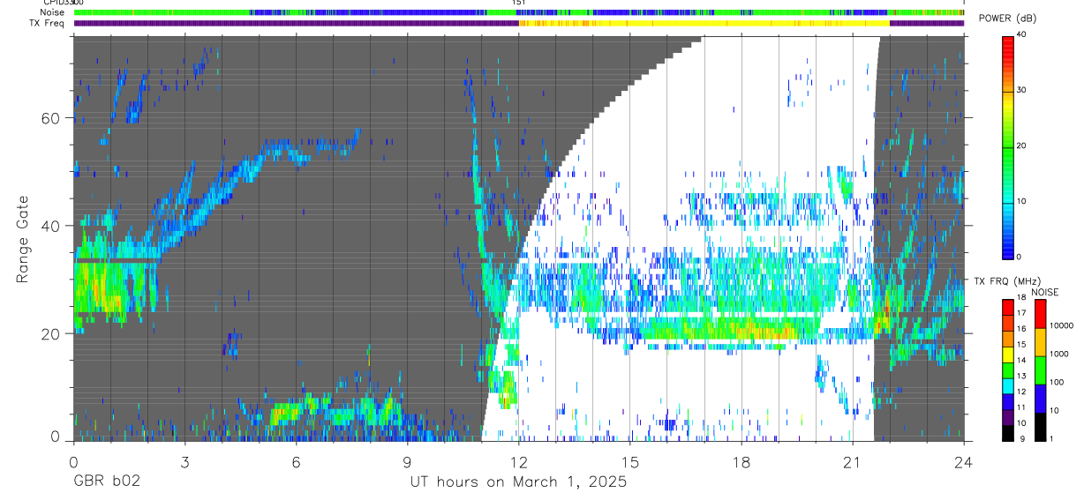Image resolution: width=1084 pixels, height=500 pixels.
Task: Click the 'NOISE' legend title
Action: pos(1044,292)
